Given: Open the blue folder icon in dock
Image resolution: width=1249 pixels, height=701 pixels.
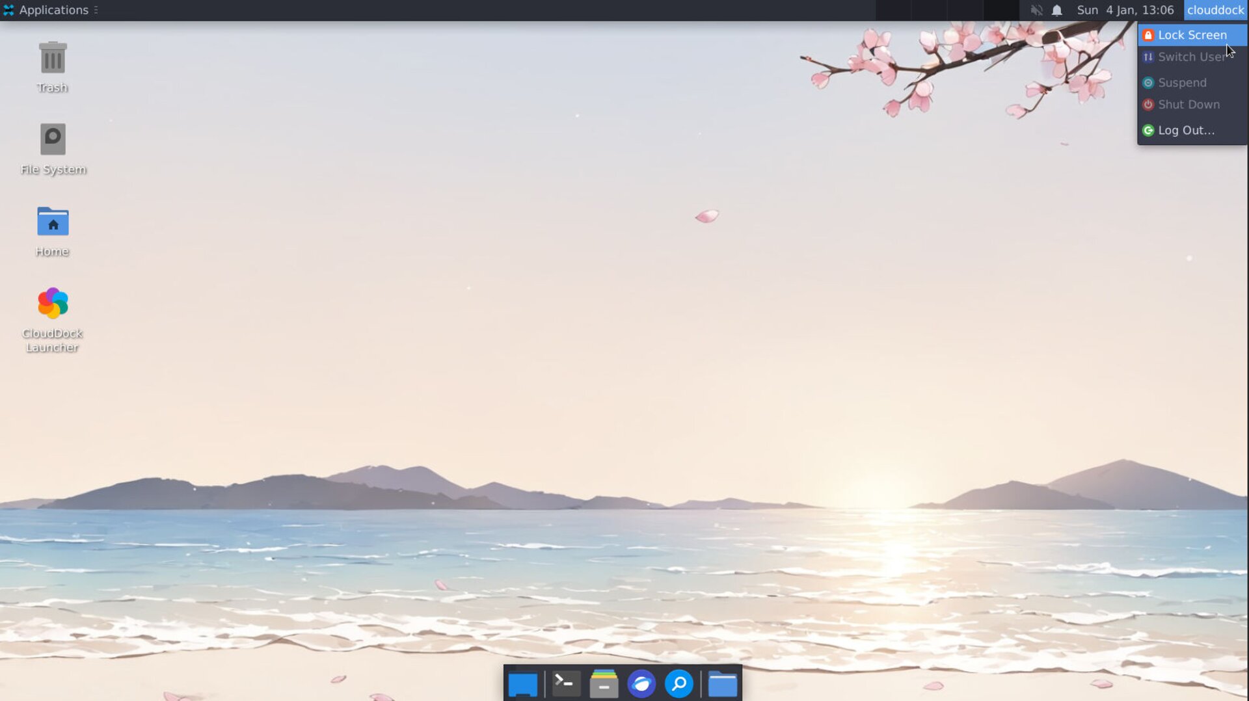Looking at the screenshot, I should pyautogui.click(x=722, y=684).
